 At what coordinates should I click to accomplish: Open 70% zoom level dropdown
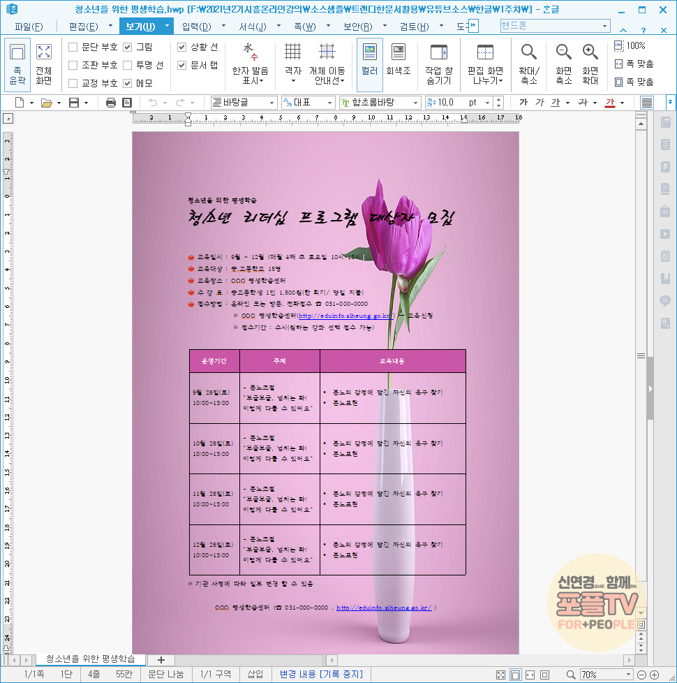628,675
